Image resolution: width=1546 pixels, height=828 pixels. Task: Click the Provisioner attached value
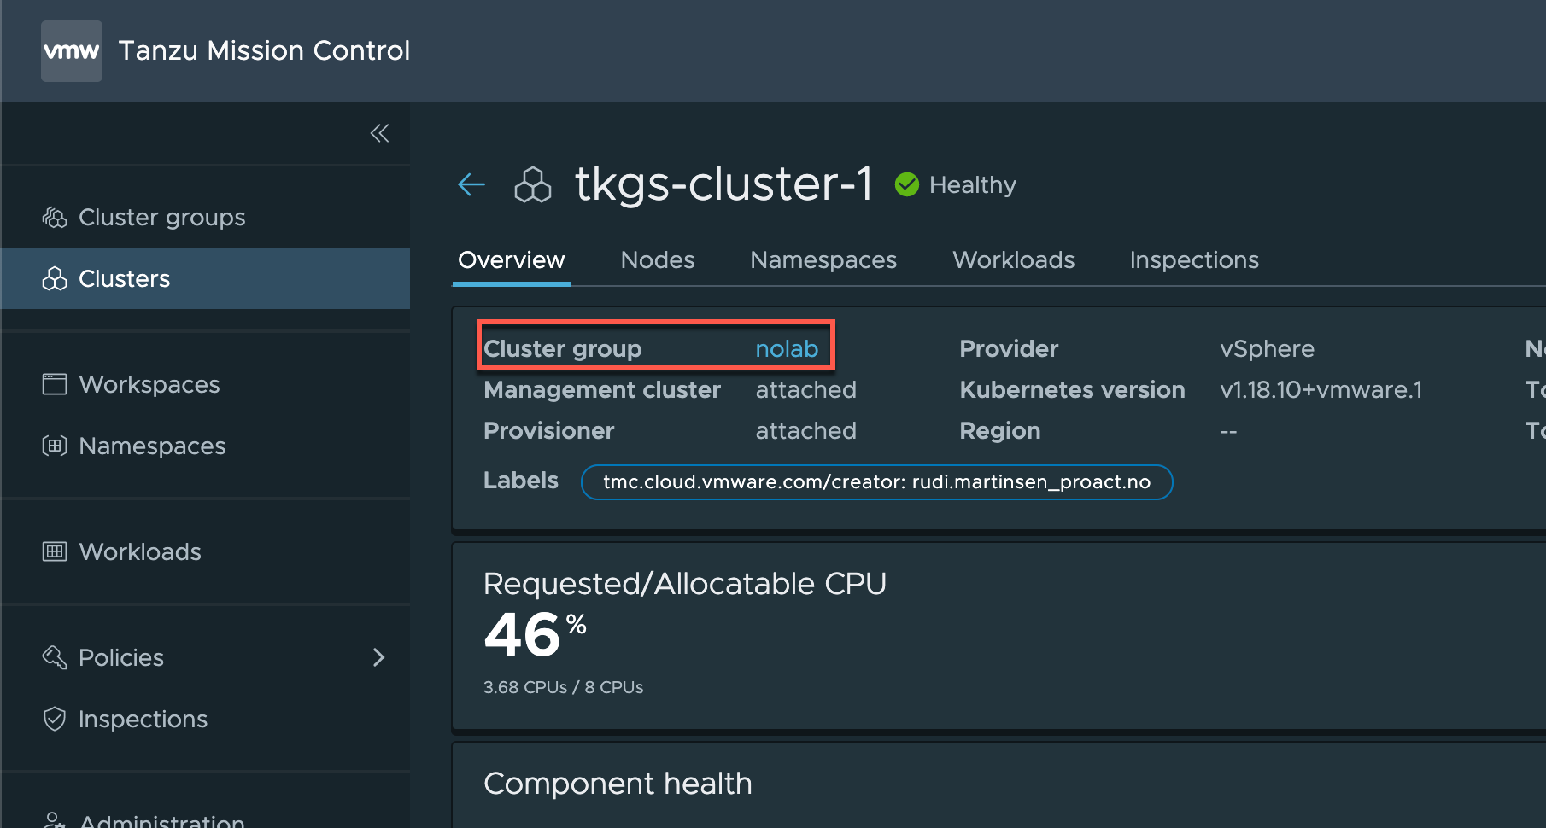pyautogui.click(x=805, y=430)
